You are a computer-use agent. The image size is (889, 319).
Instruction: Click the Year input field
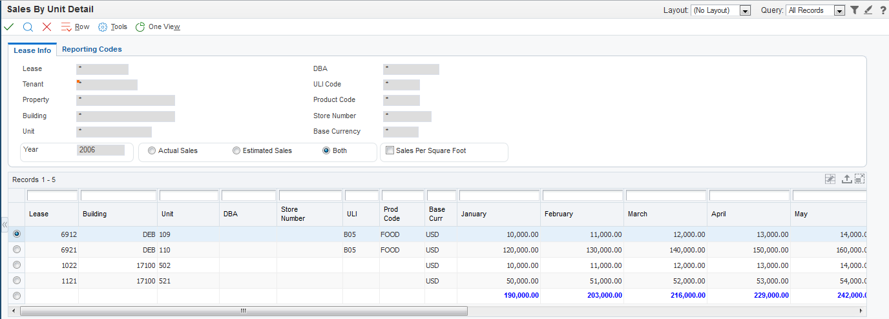101,150
